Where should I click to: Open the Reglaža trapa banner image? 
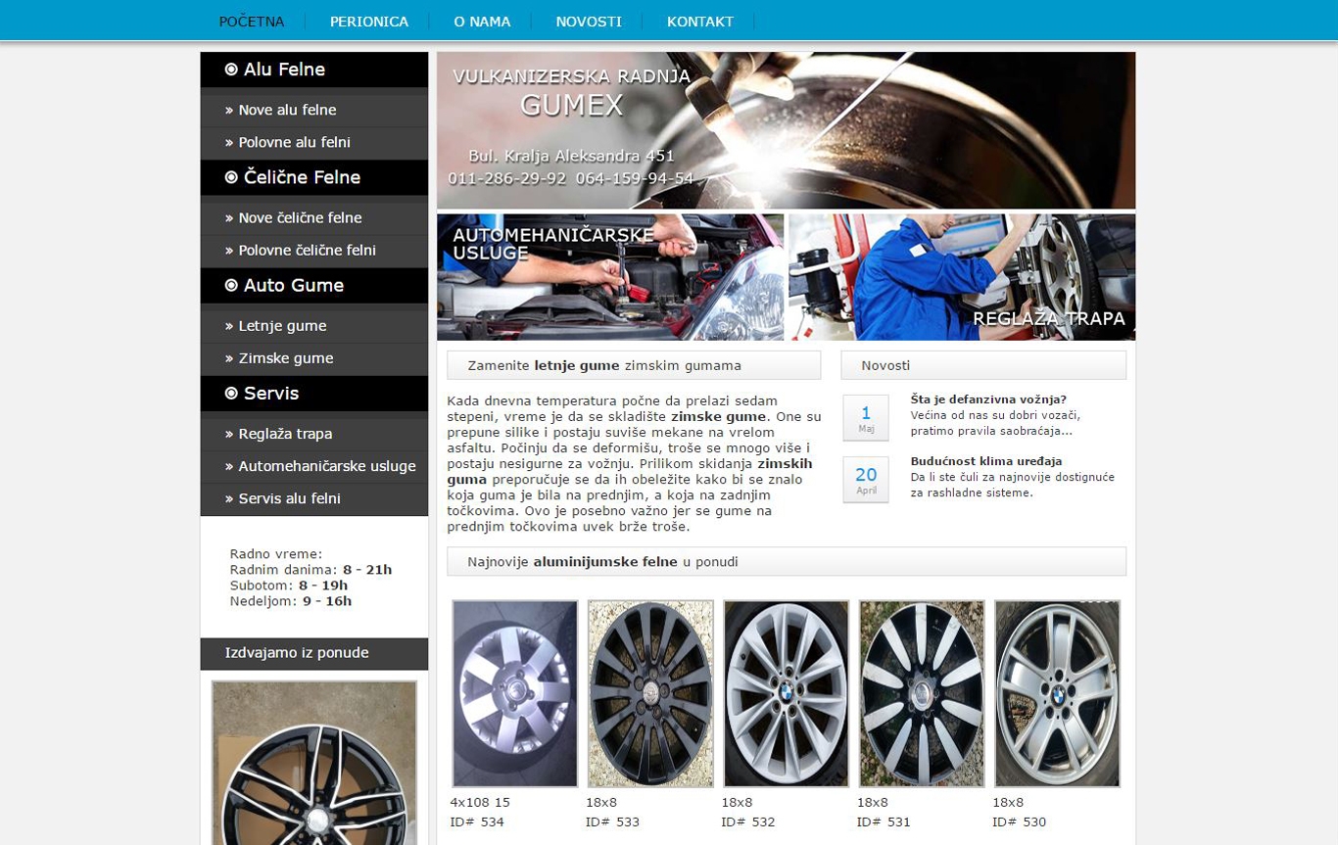(962, 277)
